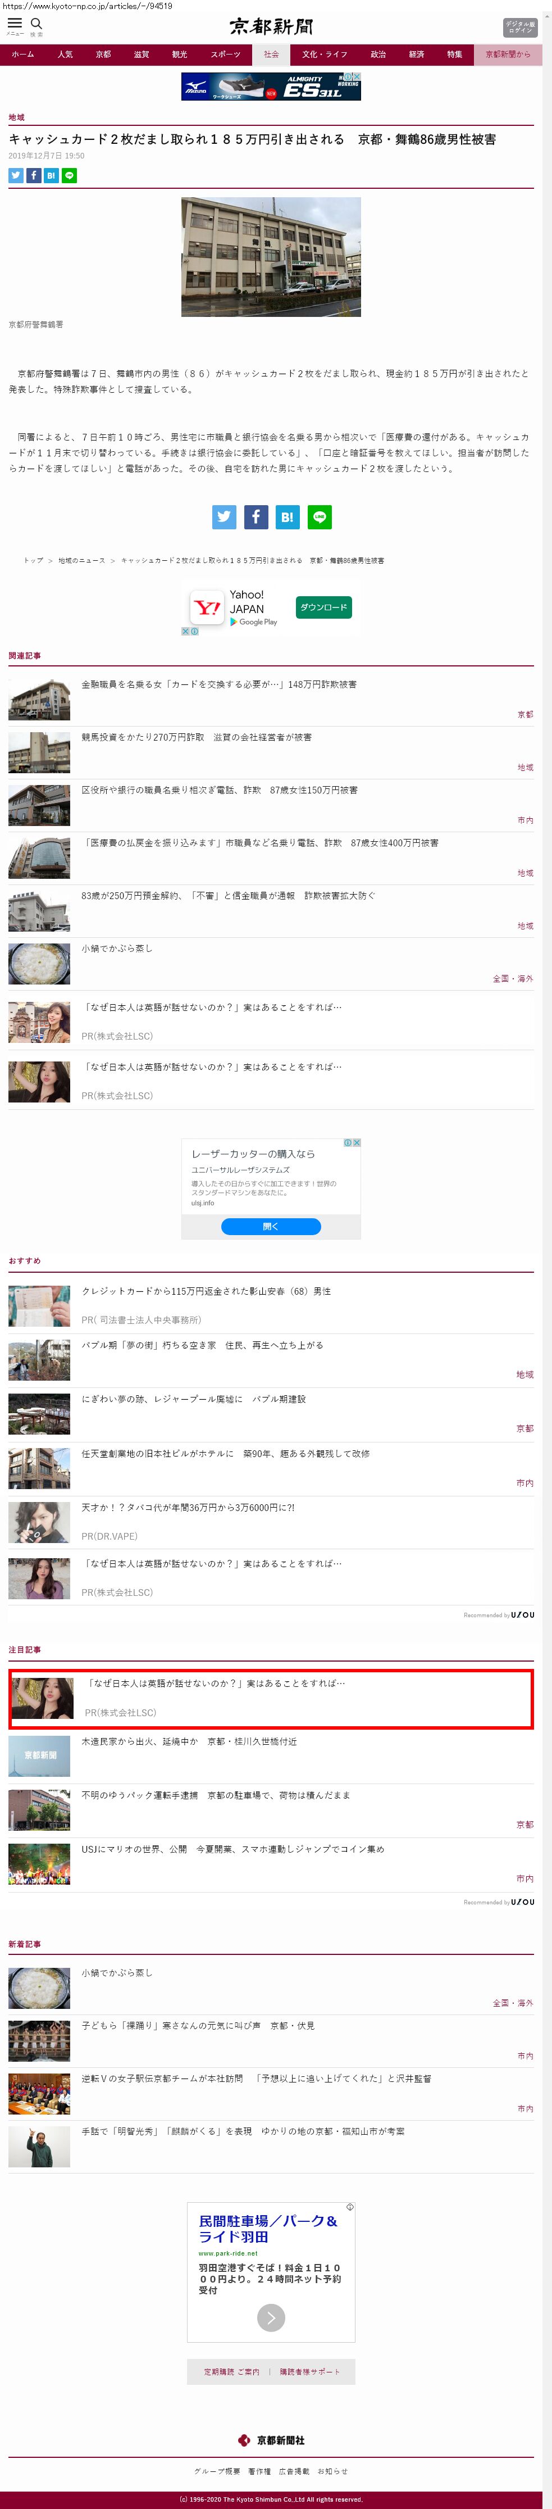
Task: Click small LINE share icon under headline
Action: tap(69, 175)
